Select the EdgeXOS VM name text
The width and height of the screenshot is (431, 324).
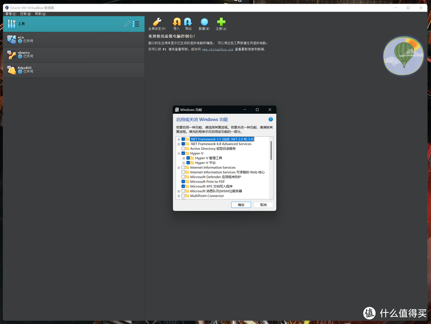click(25, 68)
